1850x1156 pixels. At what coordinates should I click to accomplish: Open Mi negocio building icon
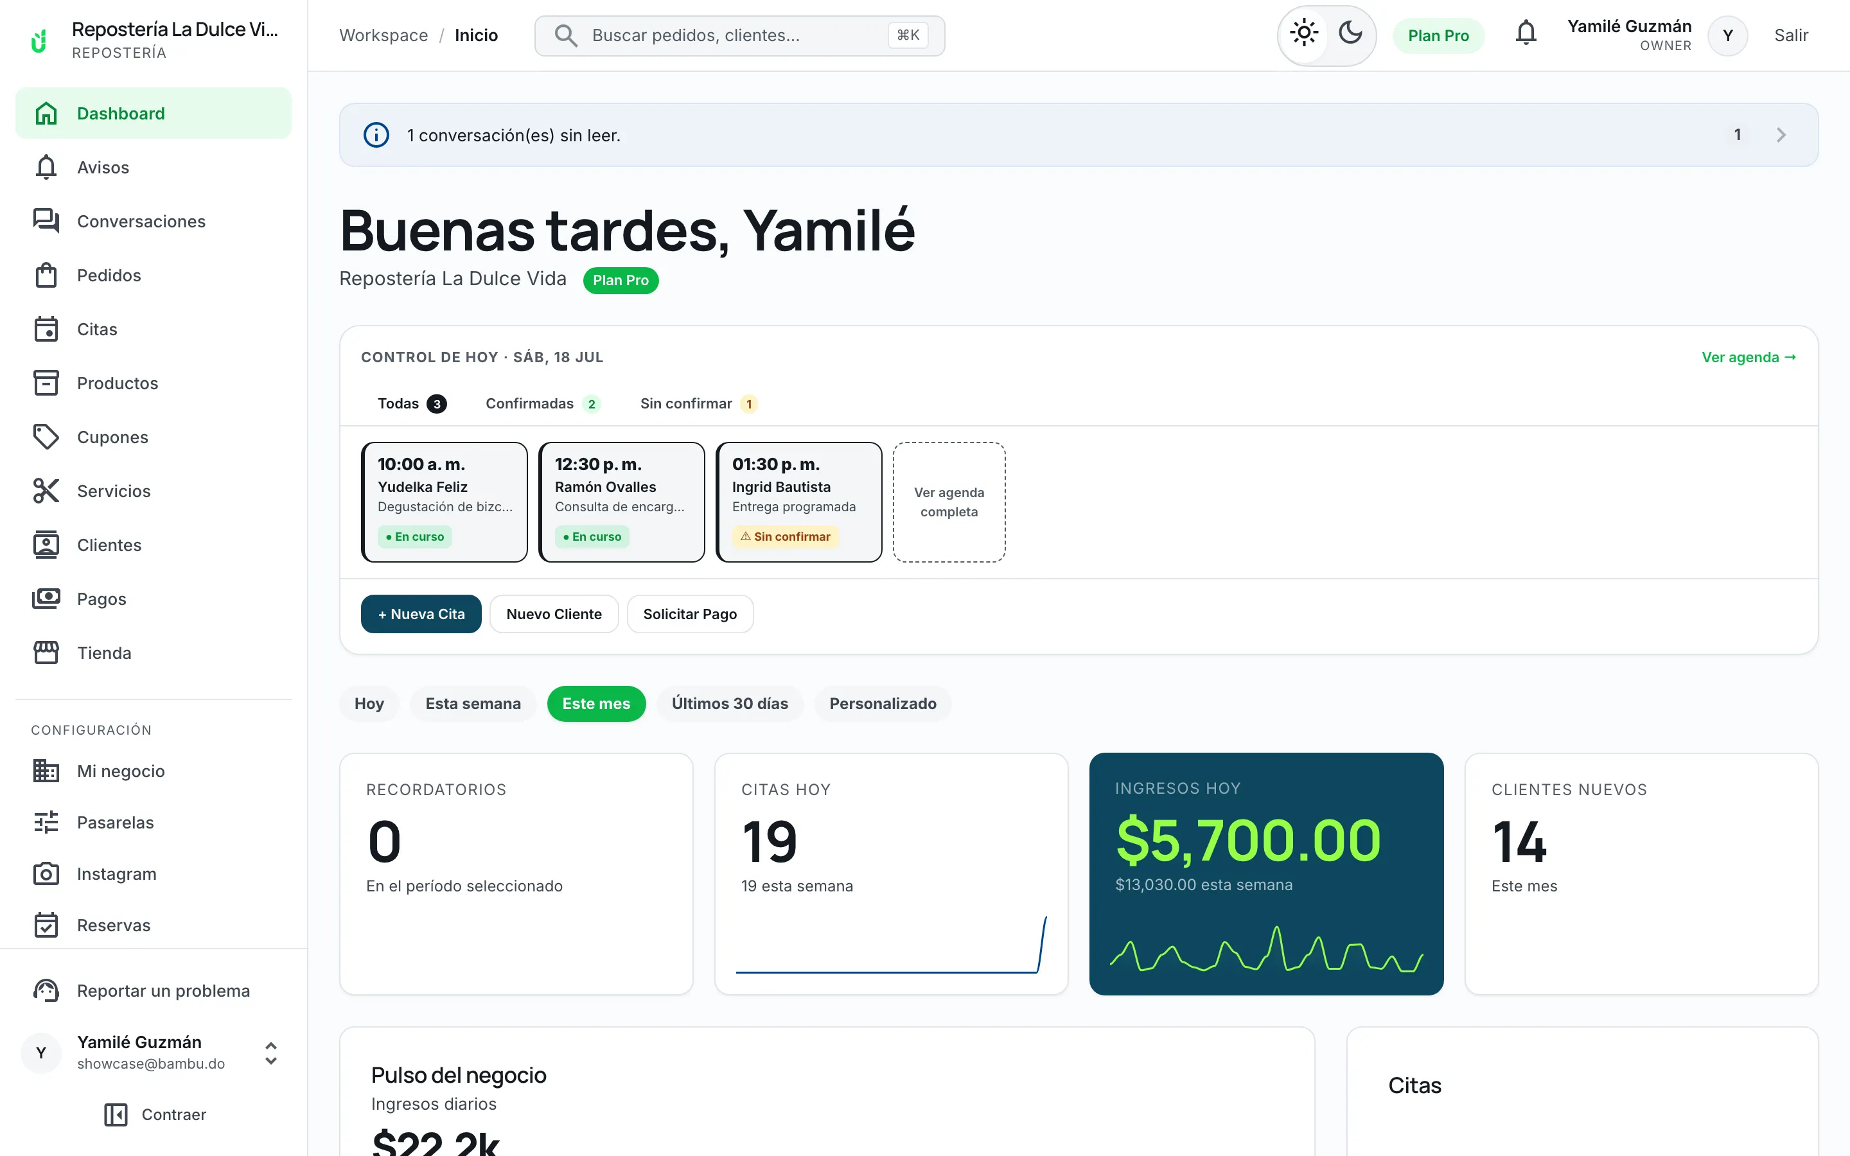[46, 771]
